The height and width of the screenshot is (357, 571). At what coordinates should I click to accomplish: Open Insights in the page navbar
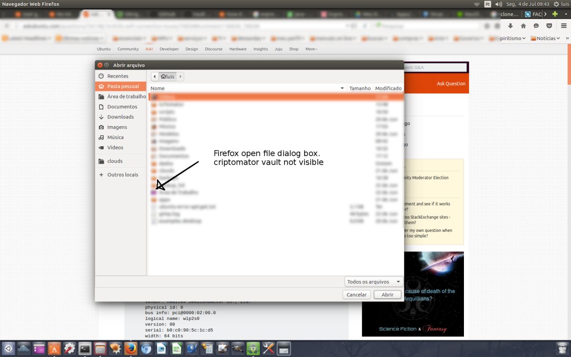[x=260, y=49]
